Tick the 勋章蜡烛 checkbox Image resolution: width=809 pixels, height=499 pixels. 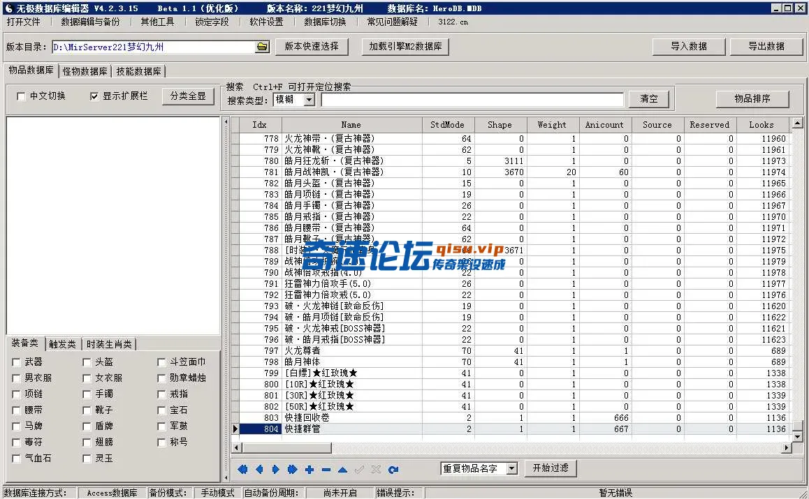click(161, 378)
